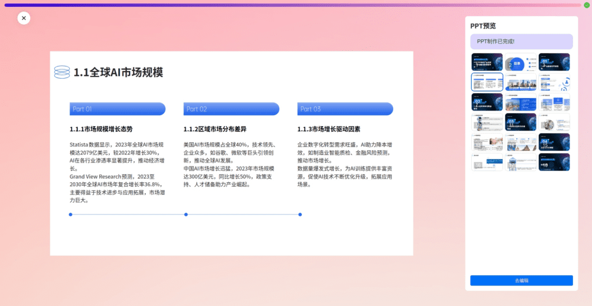592x306 pixels.
Task: Open the first cover slide thumbnail
Action: [487, 62]
